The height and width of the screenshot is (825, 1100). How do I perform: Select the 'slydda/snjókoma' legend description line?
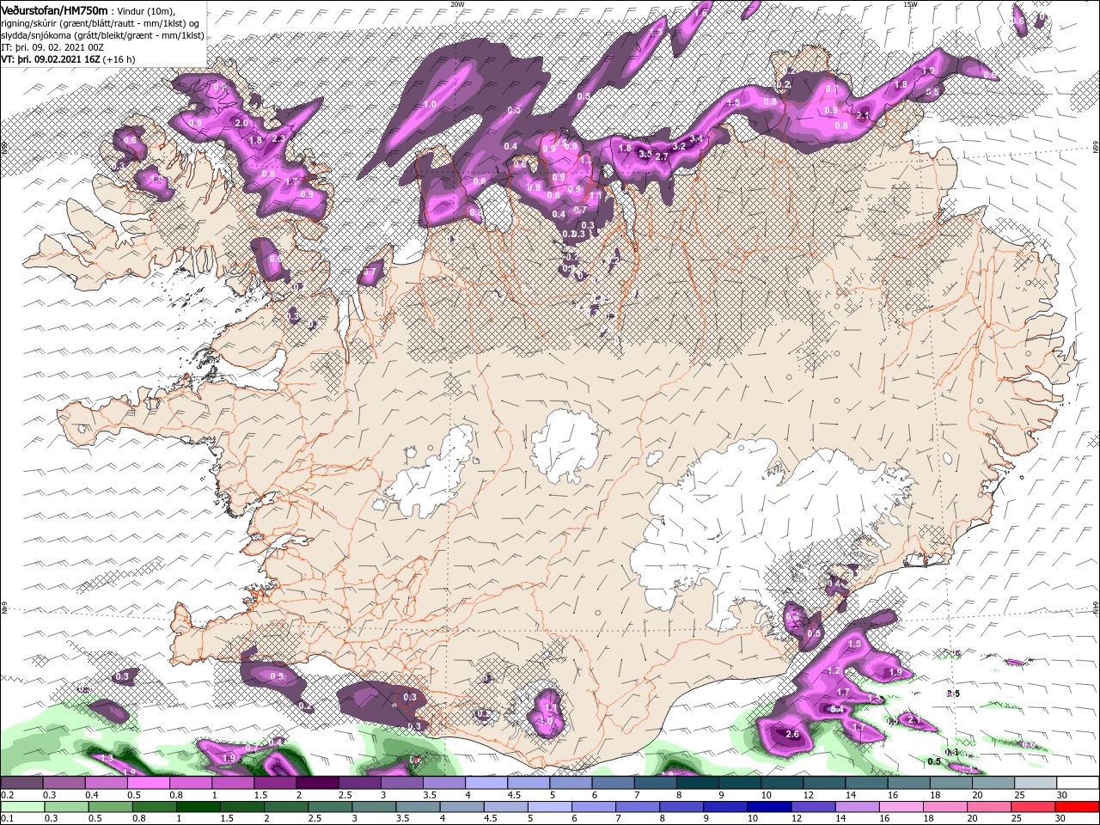tap(101, 35)
